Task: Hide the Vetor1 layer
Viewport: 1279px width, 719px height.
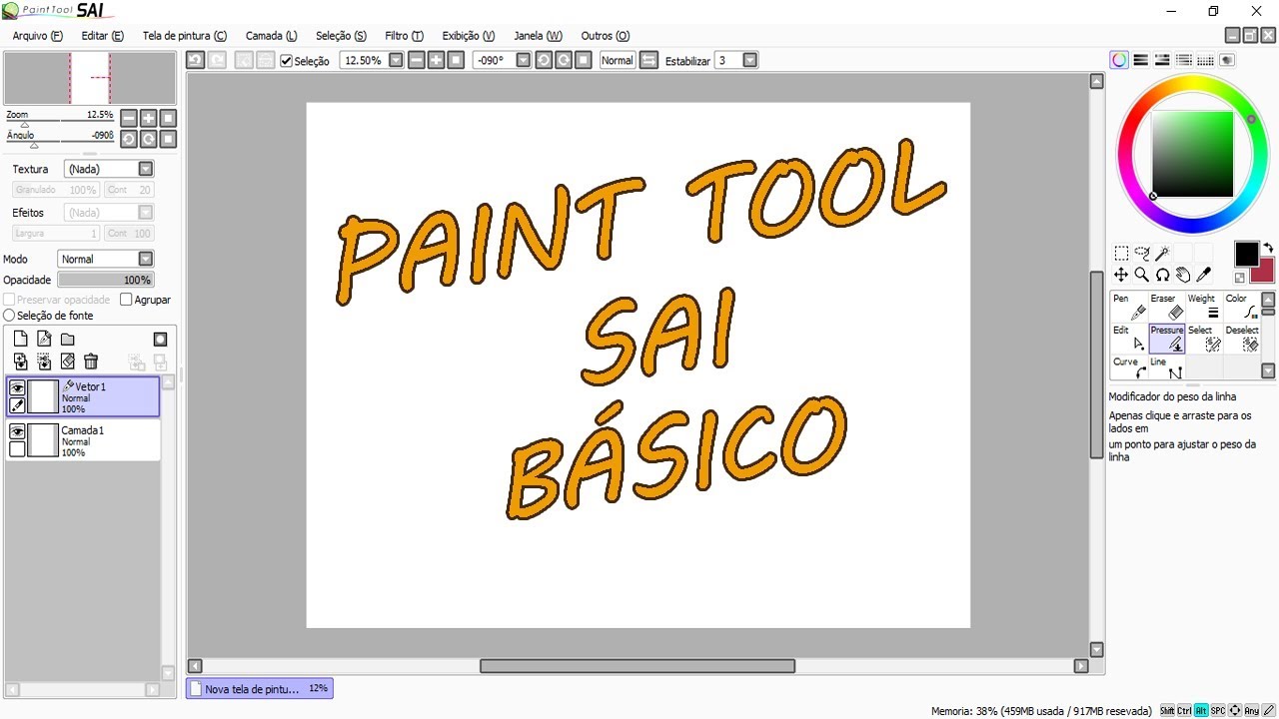Action: tap(17, 387)
